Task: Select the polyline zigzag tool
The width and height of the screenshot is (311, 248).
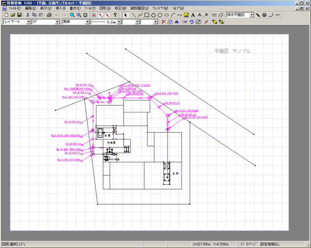Action: coord(140,15)
